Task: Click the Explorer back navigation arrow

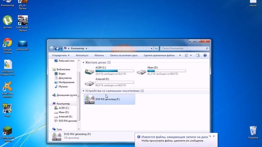Action: point(52,49)
